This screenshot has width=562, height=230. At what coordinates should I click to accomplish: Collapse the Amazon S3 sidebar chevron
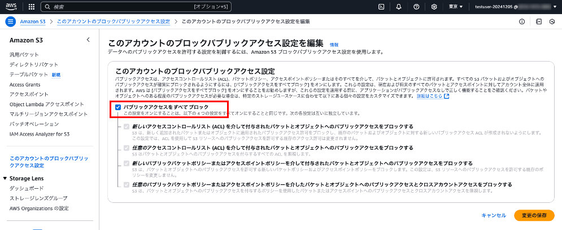[x=88, y=40]
